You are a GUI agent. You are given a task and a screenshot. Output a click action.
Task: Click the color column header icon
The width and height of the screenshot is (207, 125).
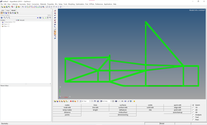coord(18,20)
